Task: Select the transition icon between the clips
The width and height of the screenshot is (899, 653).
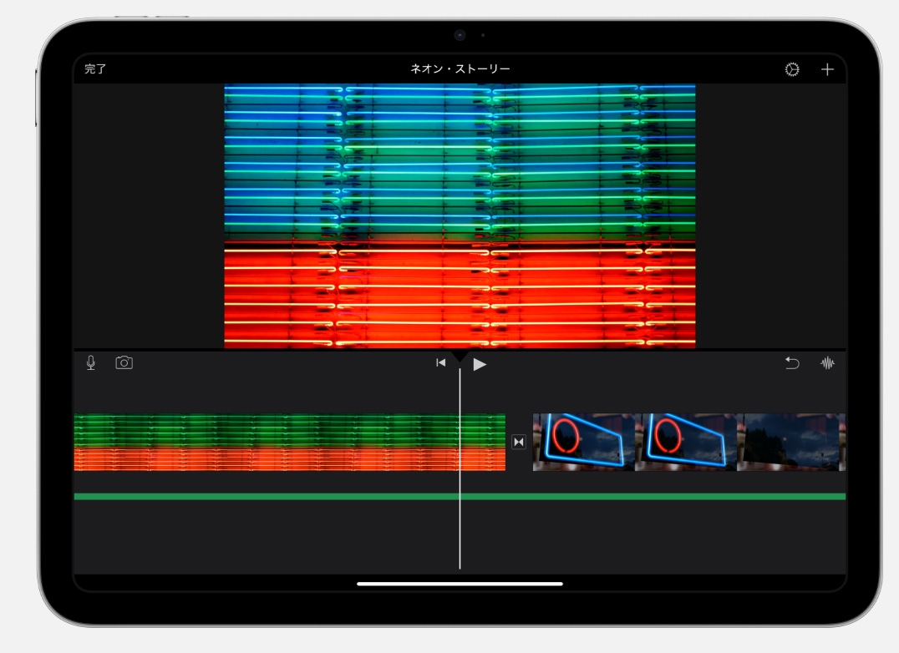Action: (x=519, y=442)
